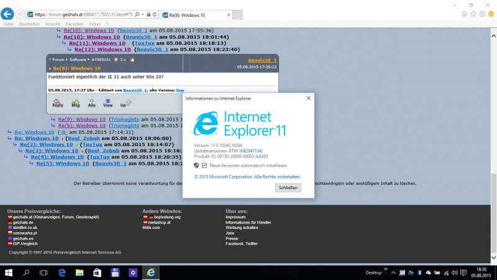The width and height of the screenshot is (497, 280).
Task: Click the page scrollbar down arrow
Action: pos(493,258)
